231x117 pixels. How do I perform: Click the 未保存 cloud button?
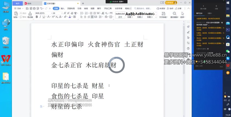coord(161,9)
